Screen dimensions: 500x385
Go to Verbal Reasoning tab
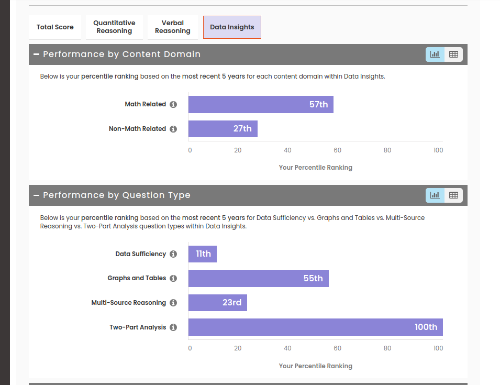coord(172,27)
